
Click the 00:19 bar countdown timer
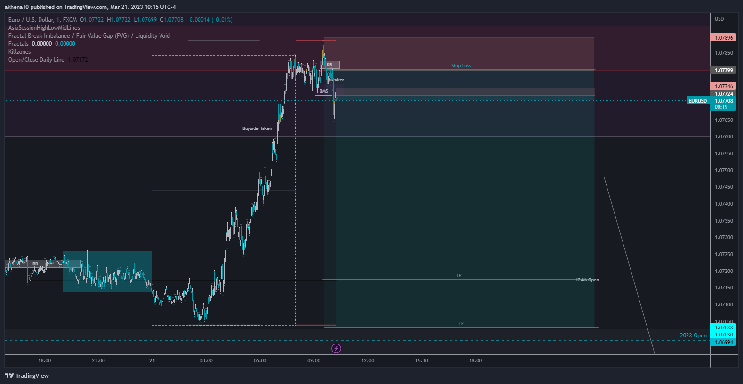721,107
